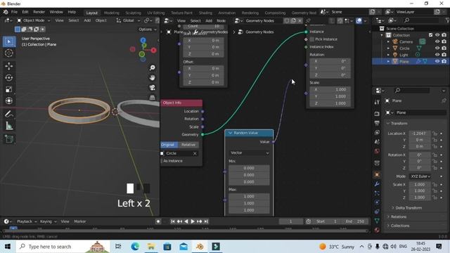The width and height of the screenshot is (450, 253).
Task: Choose the Rotate tool
Action: 9,78
